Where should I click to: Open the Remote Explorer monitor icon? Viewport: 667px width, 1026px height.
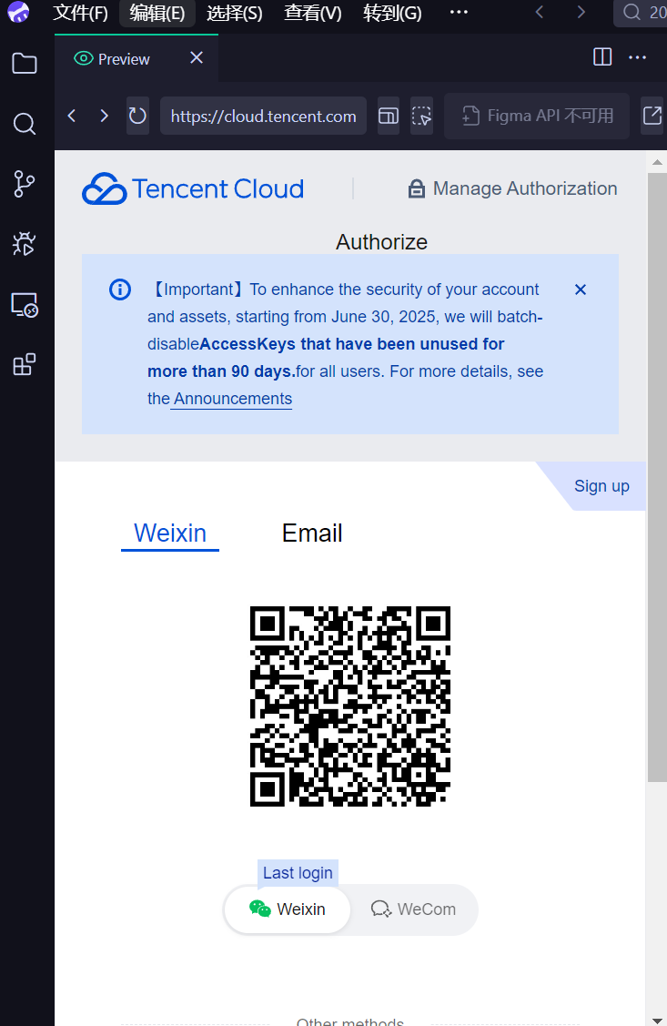tap(25, 305)
